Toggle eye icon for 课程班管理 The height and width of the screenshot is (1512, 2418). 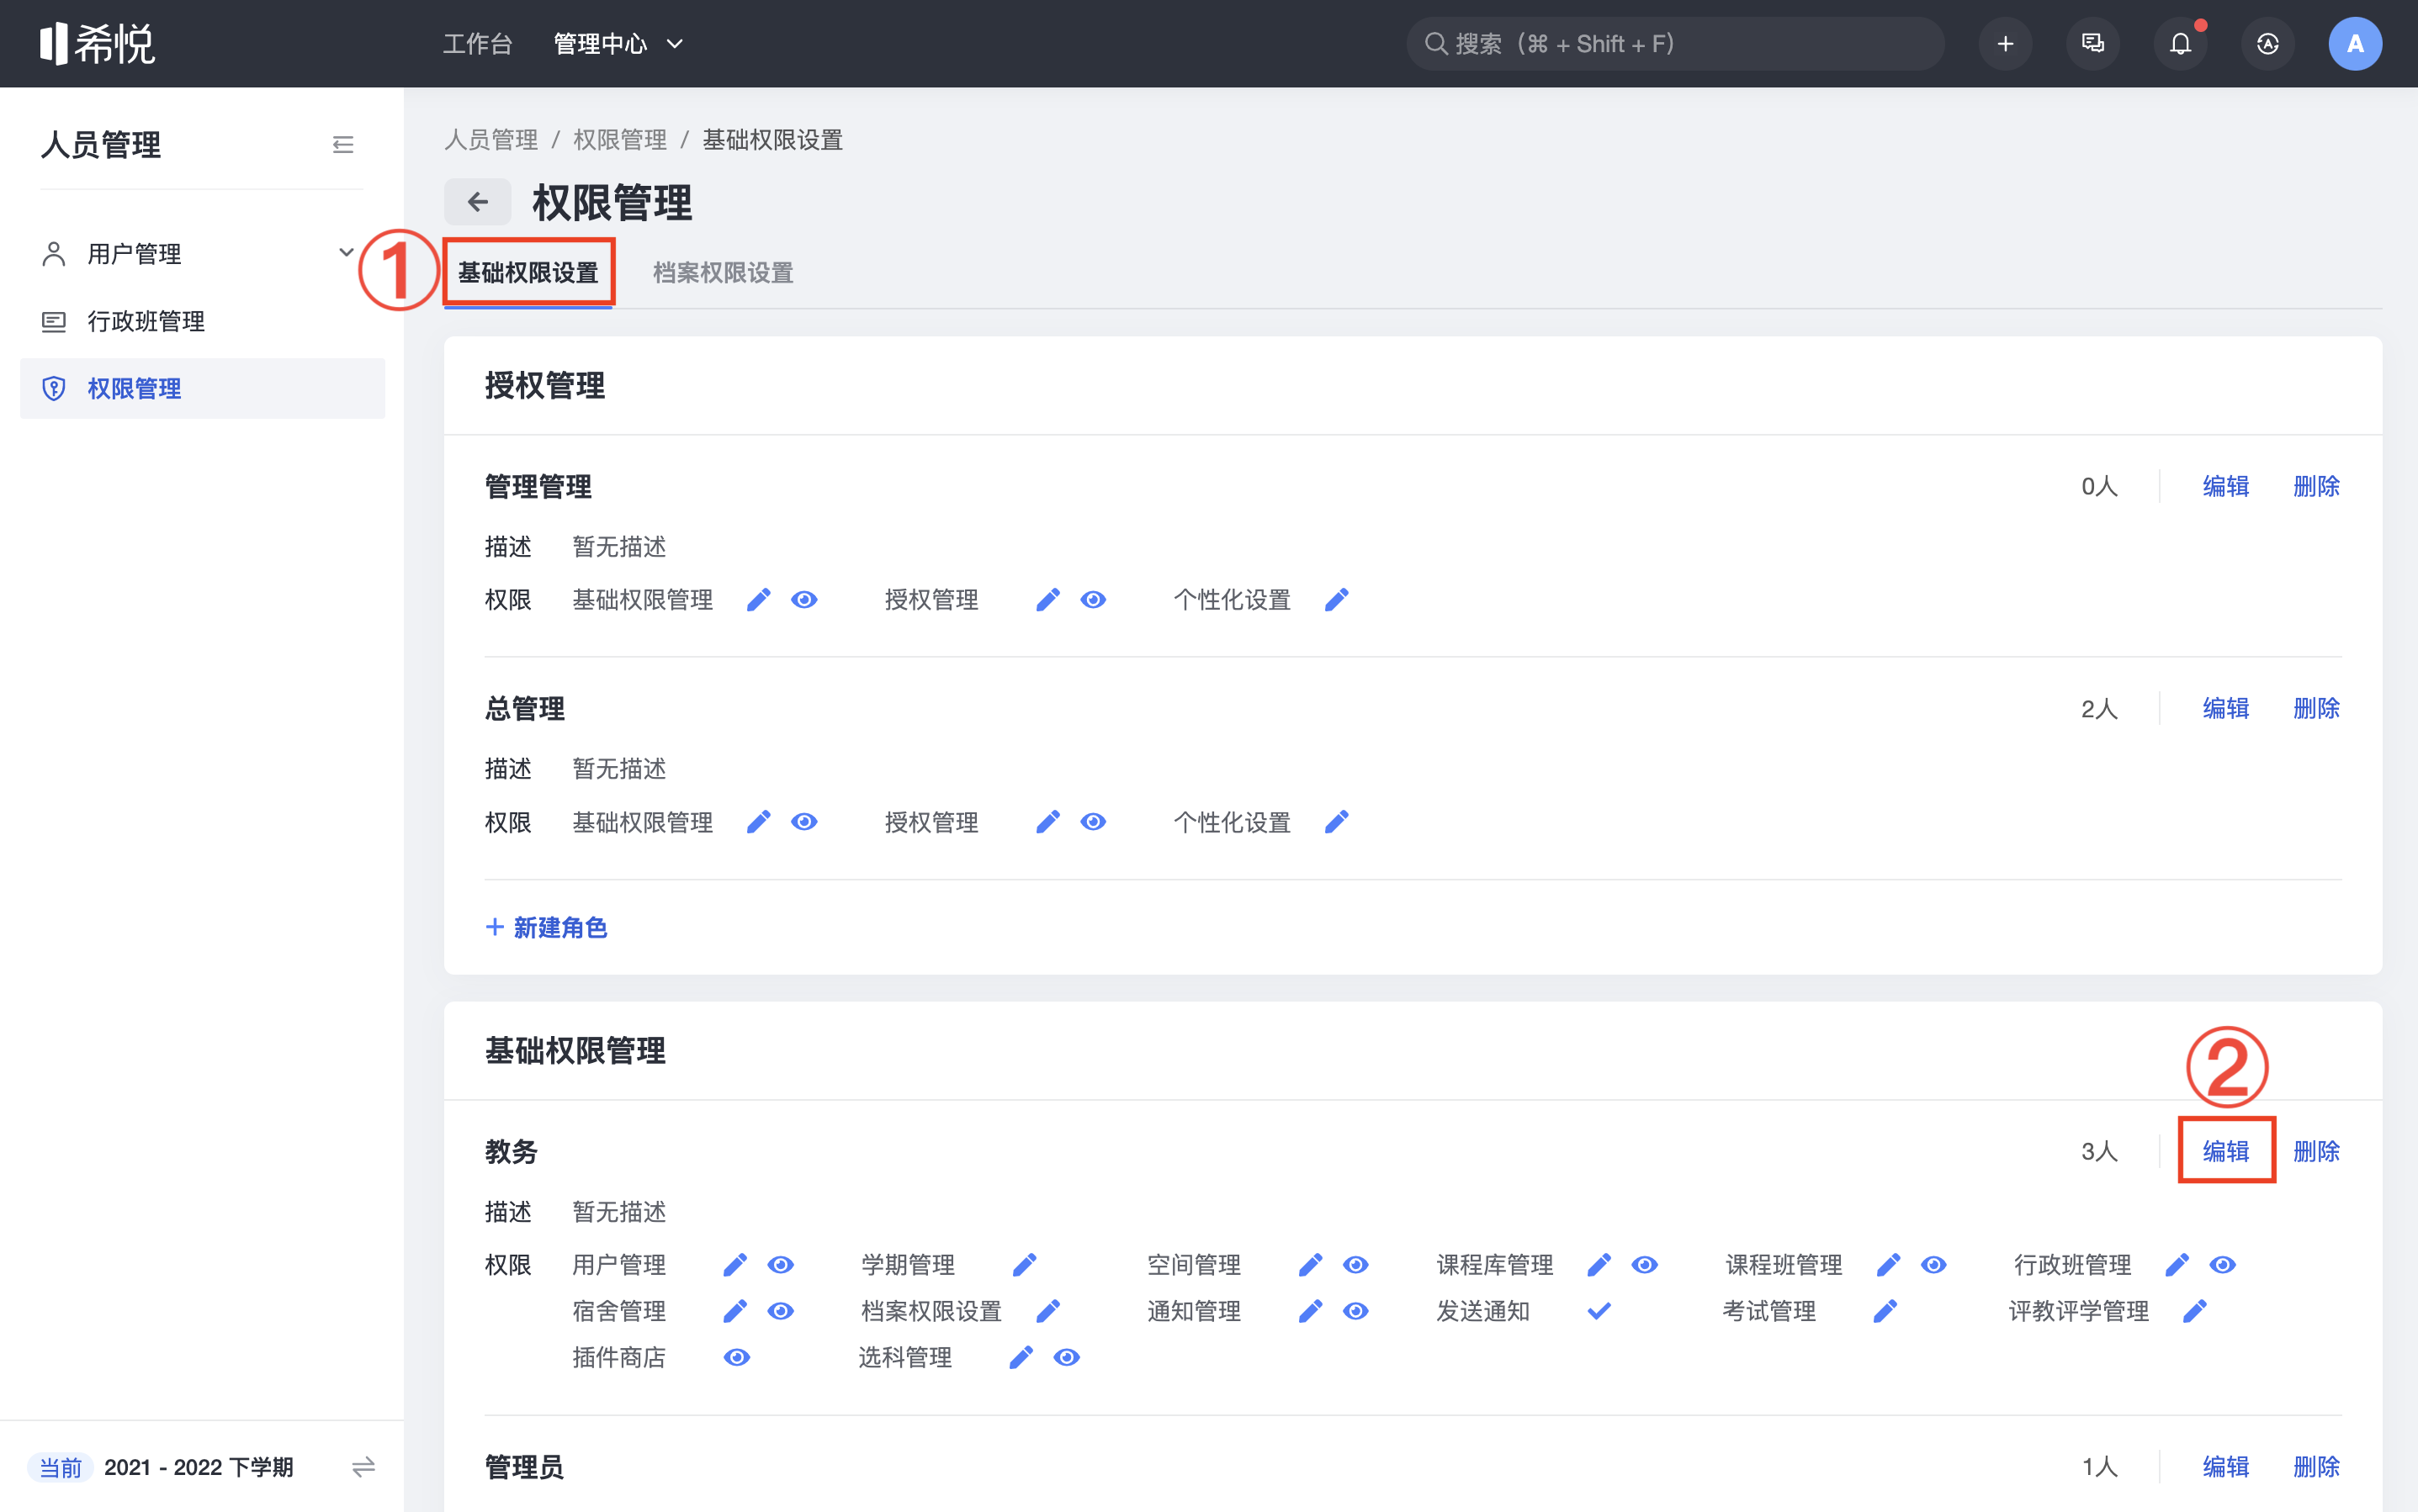coord(1933,1264)
